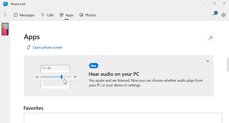Click the volume slider illustration
The height and width of the screenshot is (123, 229).
coord(57,77)
